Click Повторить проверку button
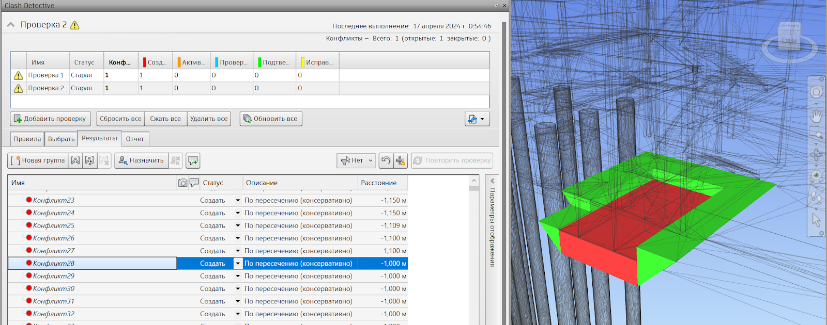The image size is (827, 325). (x=452, y=160)
